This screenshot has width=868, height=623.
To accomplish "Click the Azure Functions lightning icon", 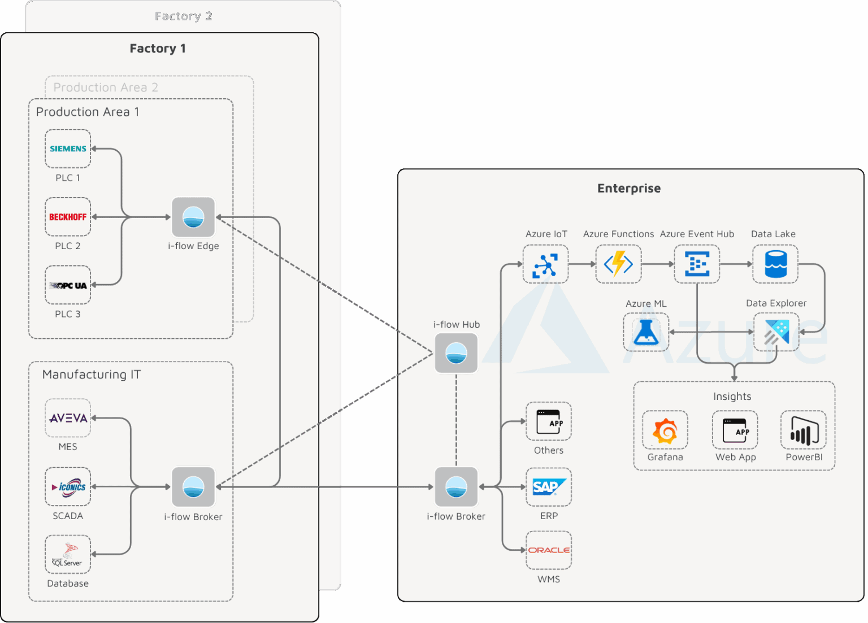I will (x=618, y=264).
